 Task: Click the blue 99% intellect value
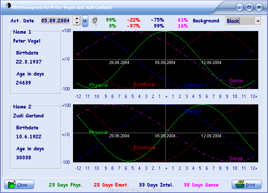159,26
